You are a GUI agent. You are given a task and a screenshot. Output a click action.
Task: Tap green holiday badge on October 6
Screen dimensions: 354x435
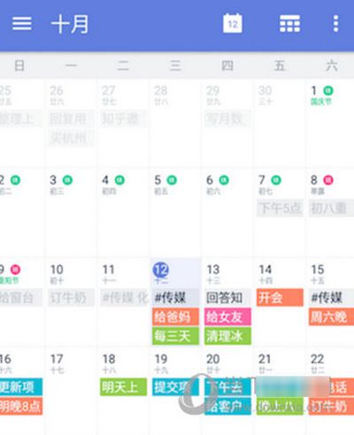click(x=224, y=180)
